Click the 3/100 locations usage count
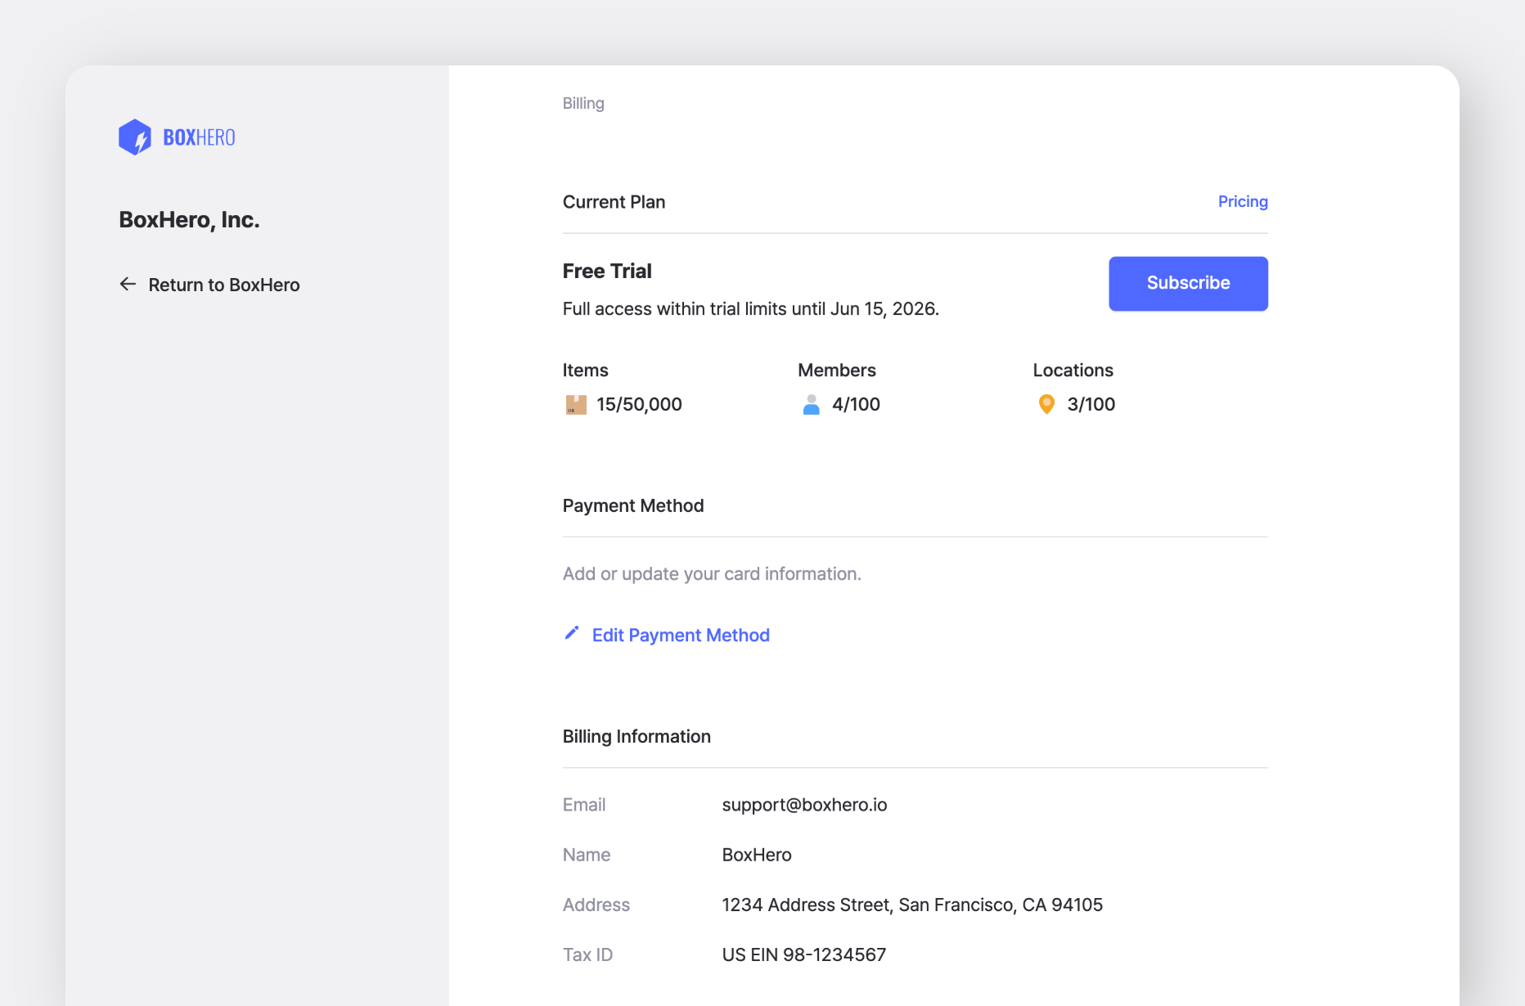Image resolution: width=1525 pixels, height=1006 pixels. 1091,405
